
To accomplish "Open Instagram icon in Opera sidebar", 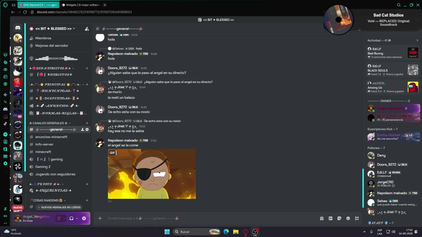I will pos(5,116).
